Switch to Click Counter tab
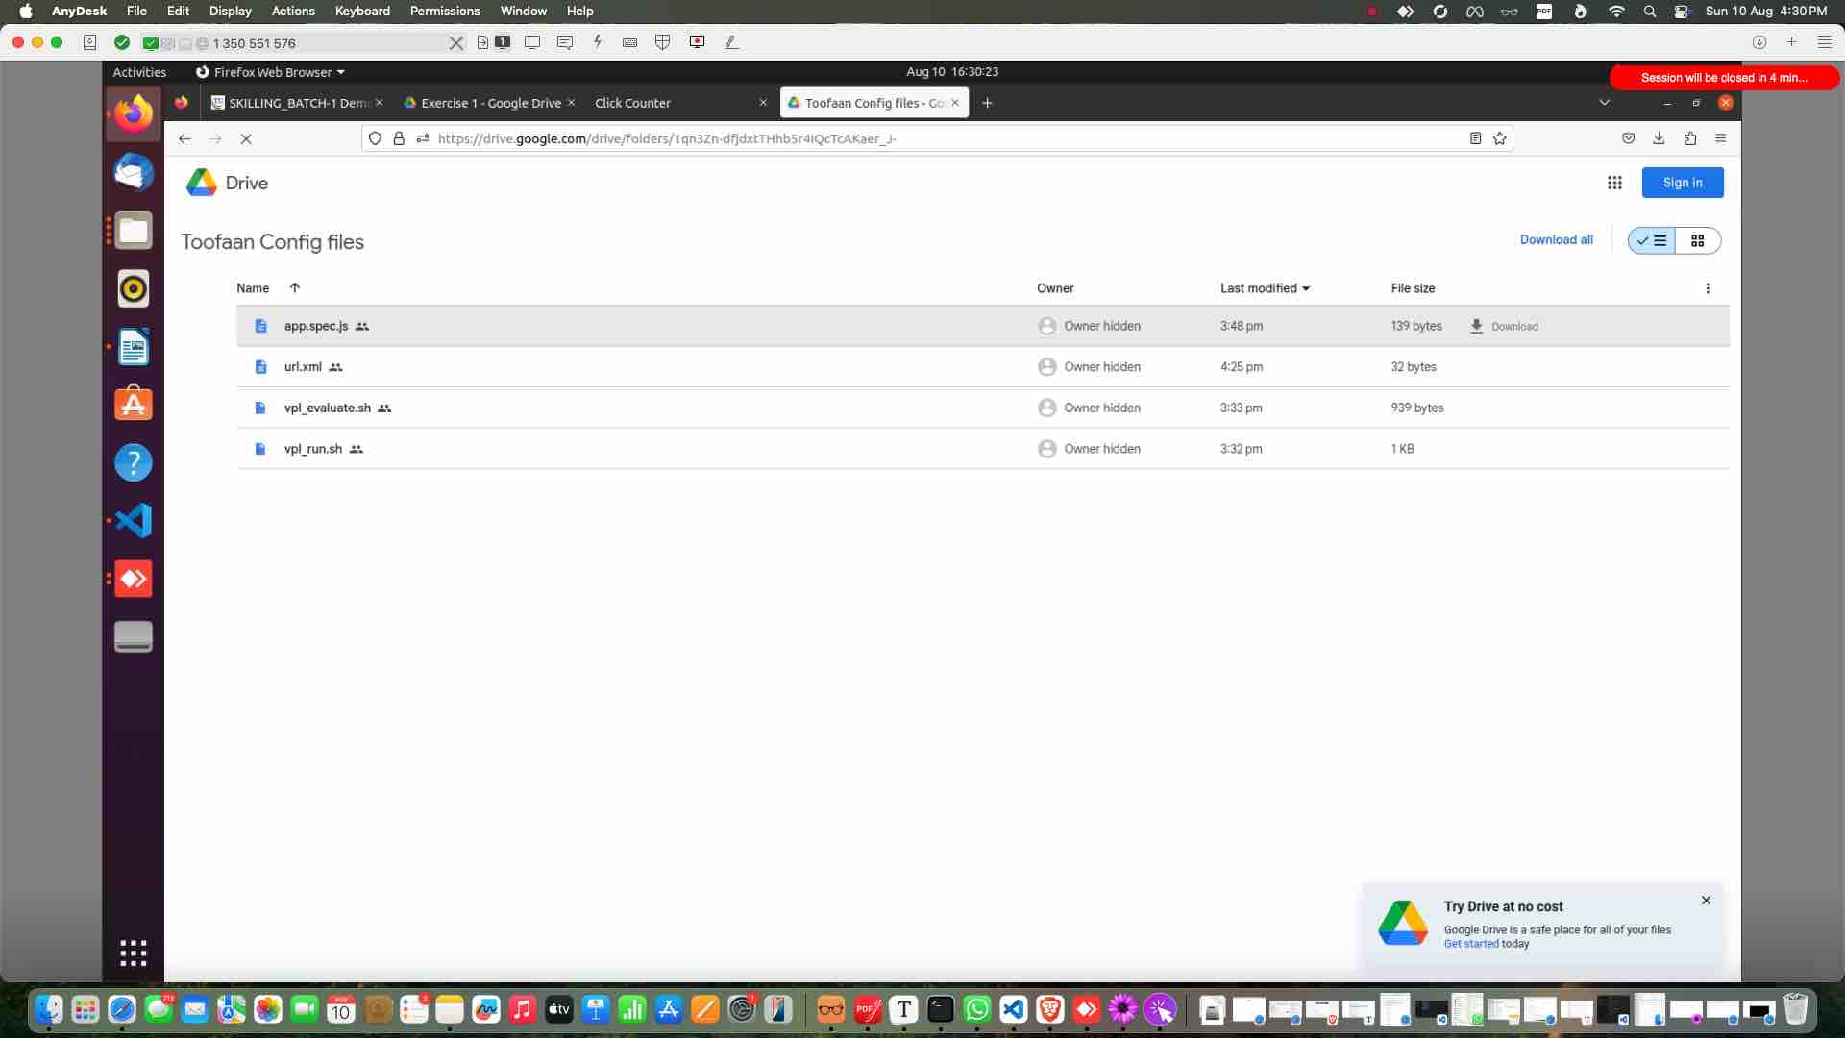 (x=633, y=103)
